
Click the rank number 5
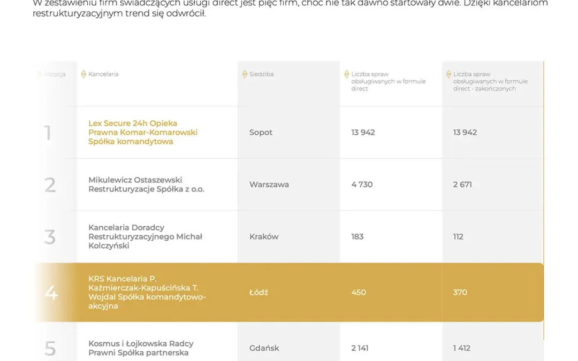tap(50, 349)
